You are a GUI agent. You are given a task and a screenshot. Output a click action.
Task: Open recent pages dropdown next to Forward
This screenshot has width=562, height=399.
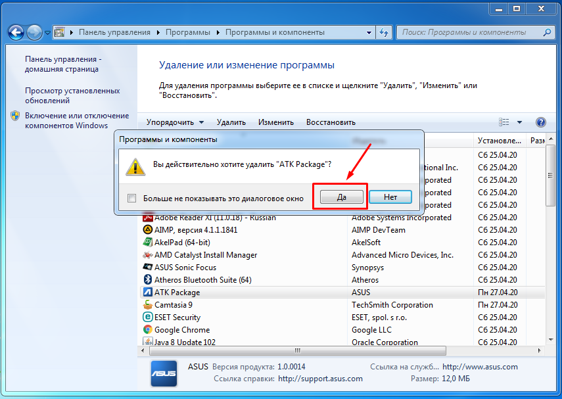(48, 33)
